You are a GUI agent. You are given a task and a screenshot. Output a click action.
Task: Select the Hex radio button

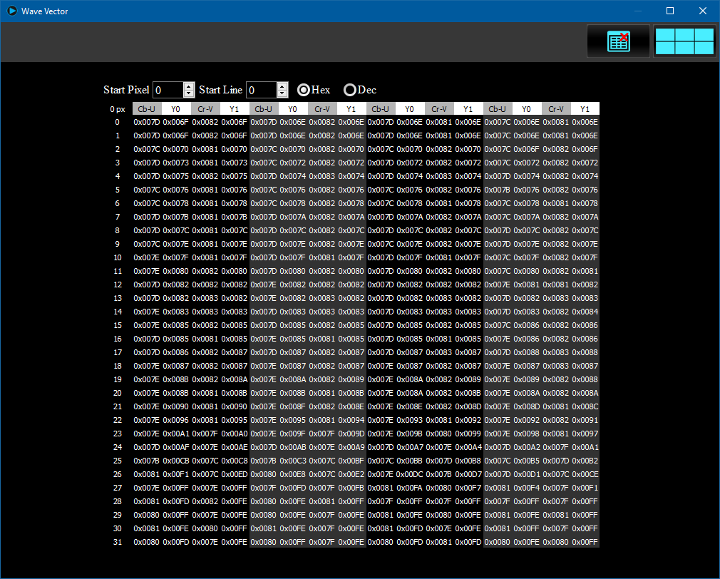[x=304, y=90]
